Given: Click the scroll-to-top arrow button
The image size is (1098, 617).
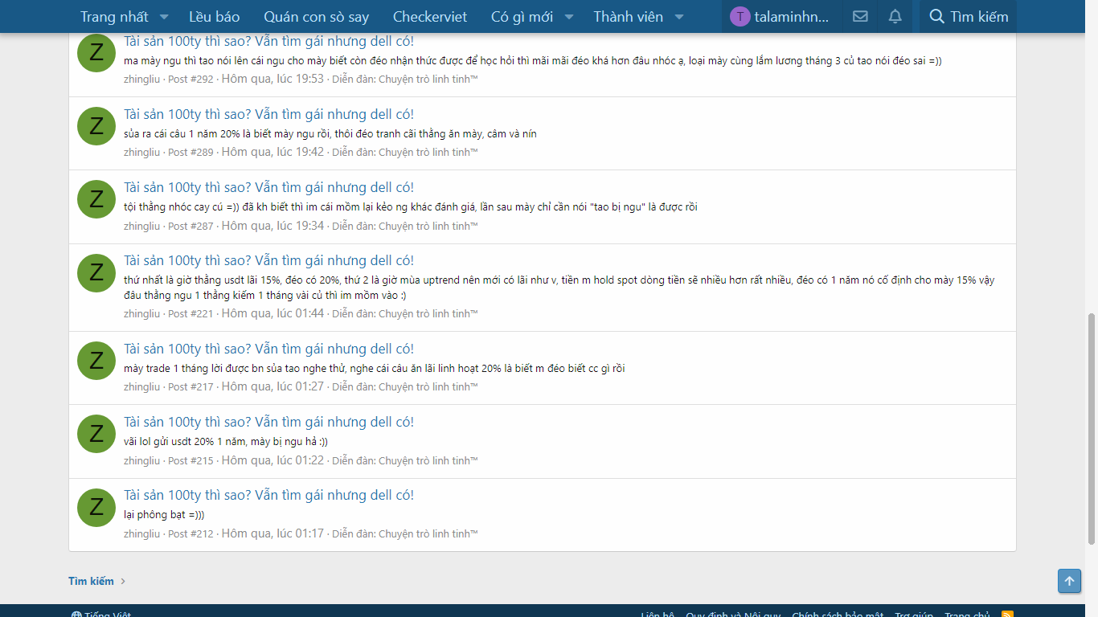Looking at the screenshot, I should pos(1069,581).
